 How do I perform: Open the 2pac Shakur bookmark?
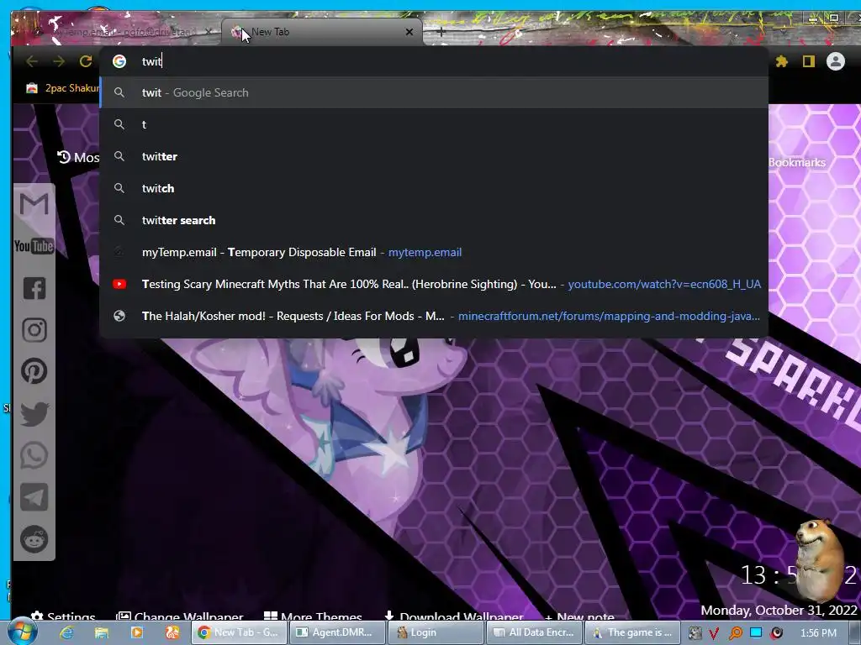click(x=62, y=87)
